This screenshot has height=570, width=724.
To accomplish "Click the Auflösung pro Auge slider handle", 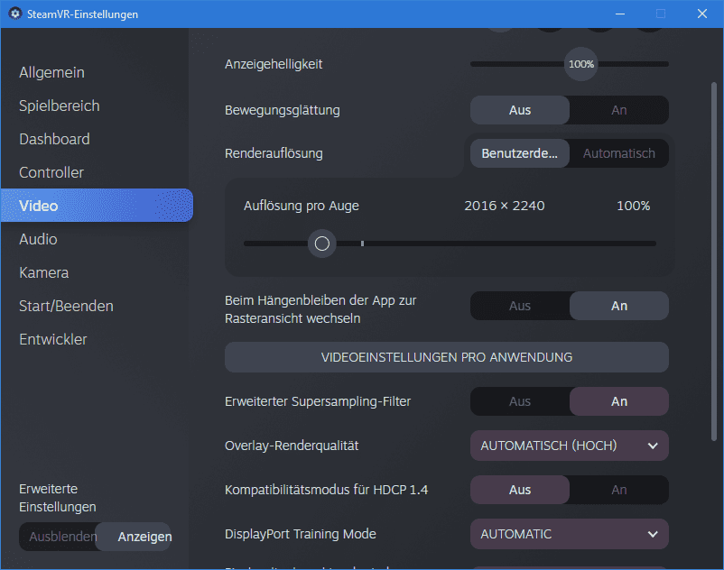I will (x=322, y=244).
